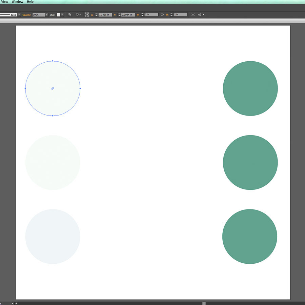The image size is (305, 305).
Task: Open the status bar popup arrow
Action: [12, 303]
